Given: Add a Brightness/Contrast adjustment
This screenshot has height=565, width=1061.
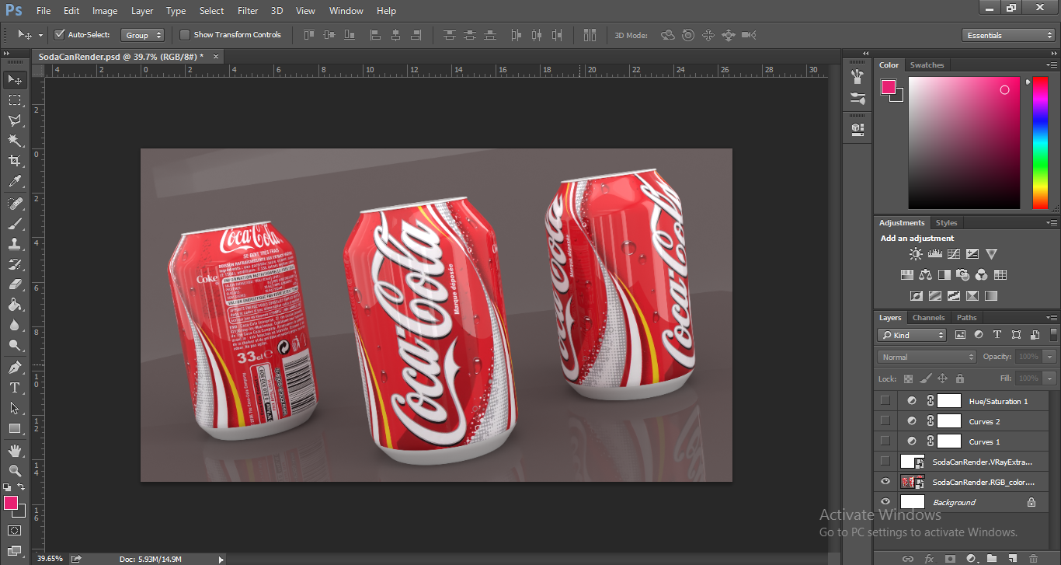Looking at the screenshot, I should point(917,254).
